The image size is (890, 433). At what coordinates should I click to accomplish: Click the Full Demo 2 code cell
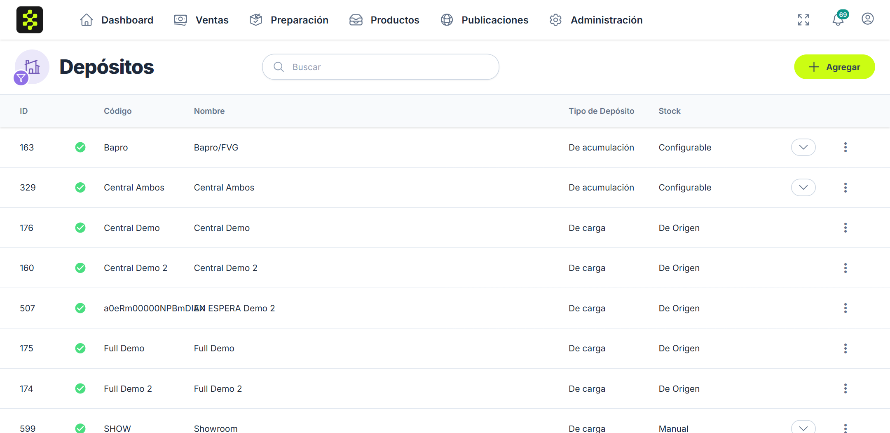pyautogui.click(x=128, y=388)
